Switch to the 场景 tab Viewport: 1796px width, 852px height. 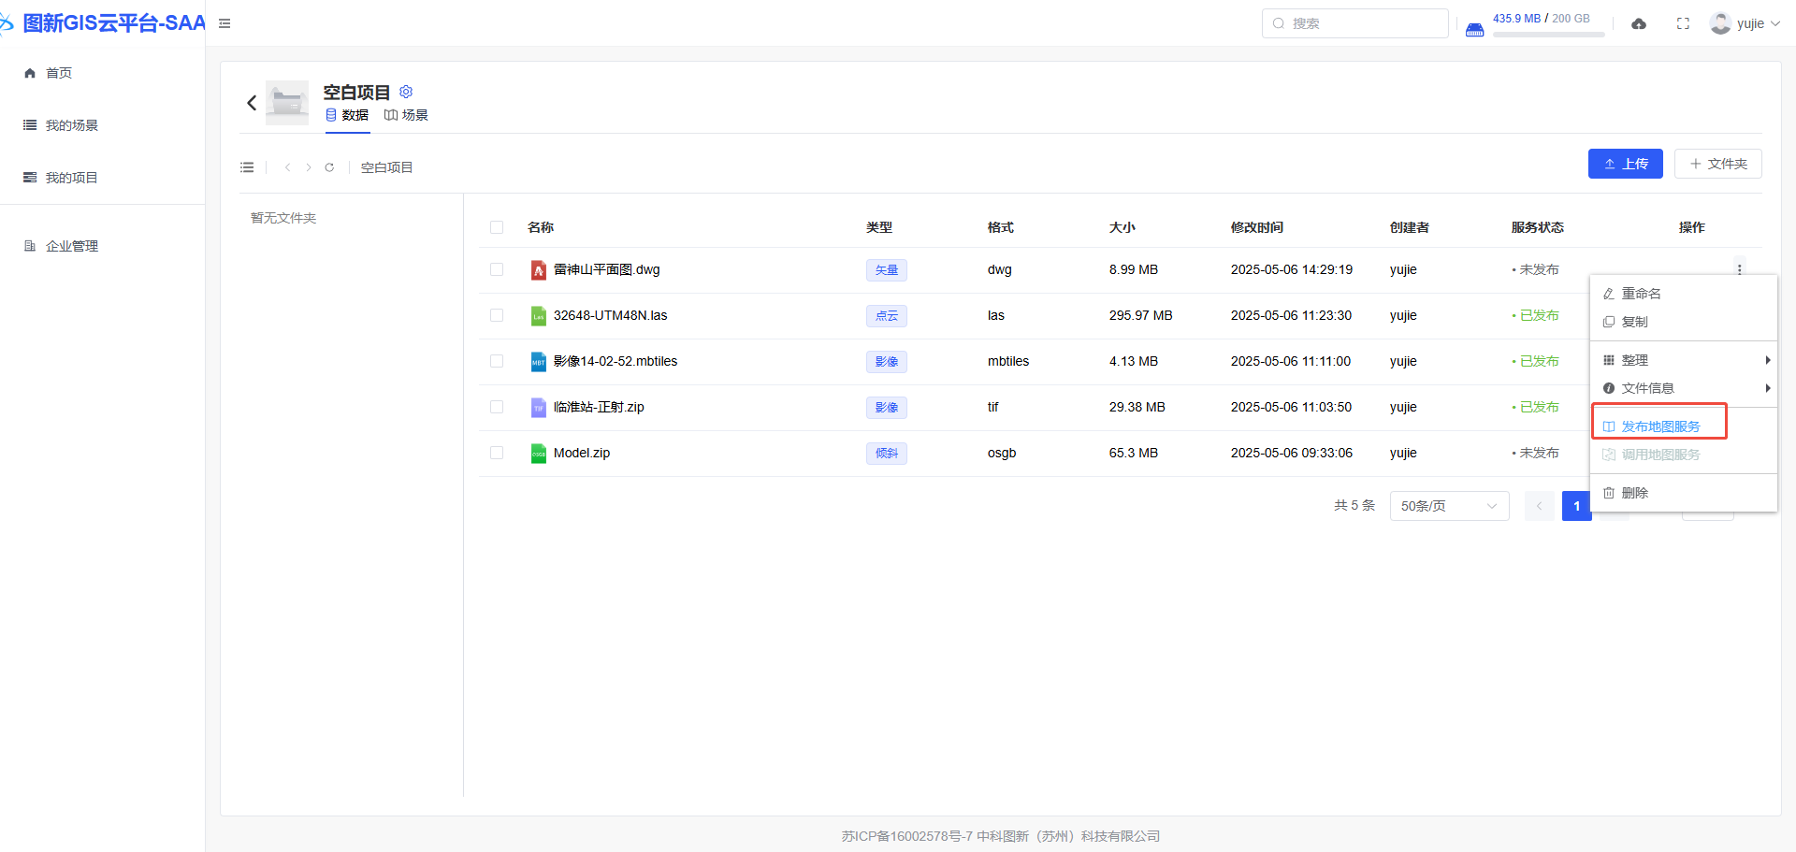point(407,115)
